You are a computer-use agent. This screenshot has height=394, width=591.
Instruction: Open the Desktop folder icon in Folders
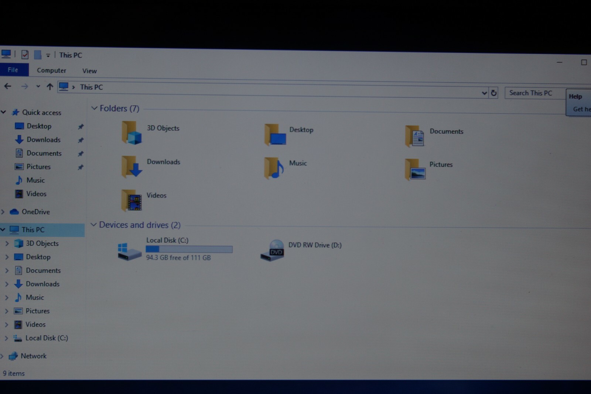[275, 135]
